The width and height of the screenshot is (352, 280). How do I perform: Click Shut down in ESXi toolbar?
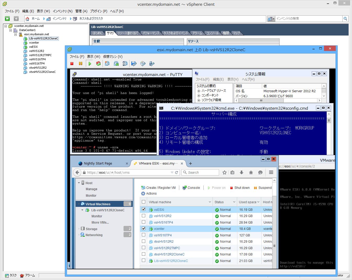pyautogui.click(x=240, y=188)
